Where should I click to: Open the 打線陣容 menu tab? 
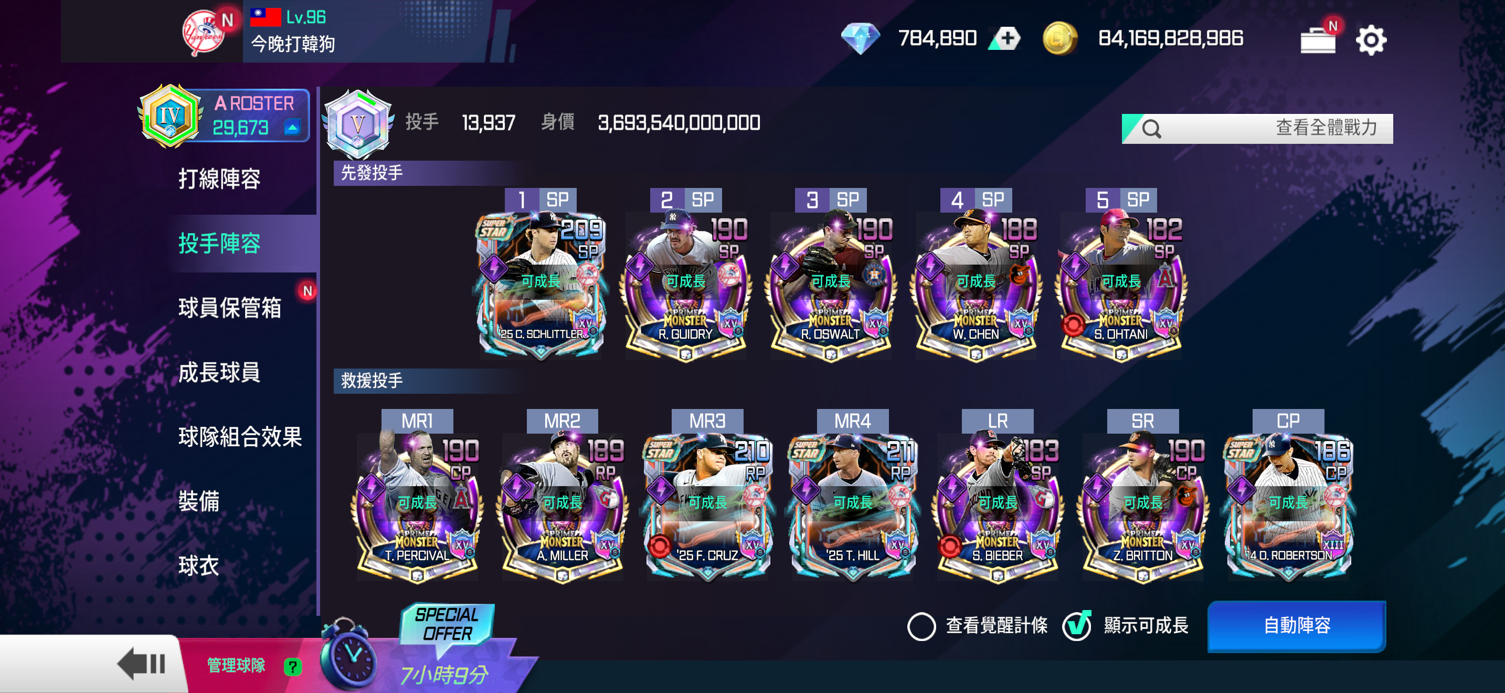point(219,179)
